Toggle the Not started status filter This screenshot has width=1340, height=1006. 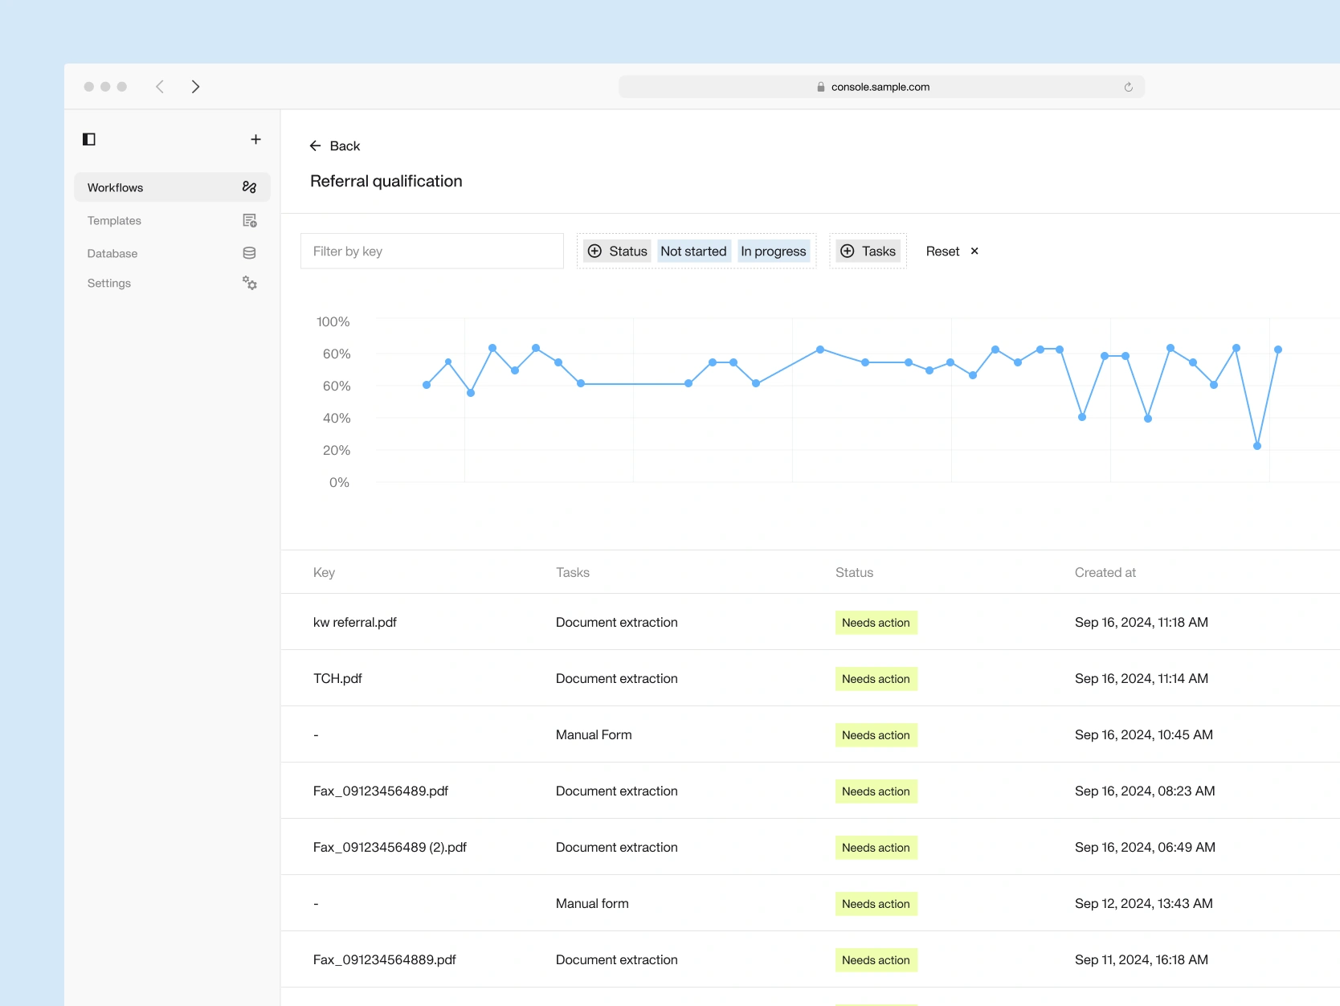click(x=693, y=251)
